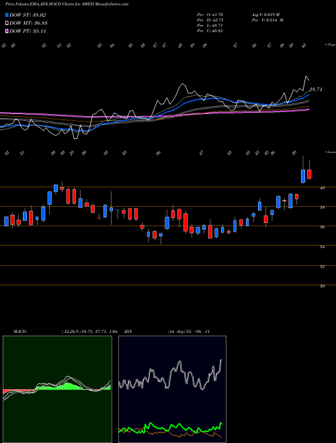Select the DOW PT: 35.11 label
The image size is (336, 443).
pos(28,31)
